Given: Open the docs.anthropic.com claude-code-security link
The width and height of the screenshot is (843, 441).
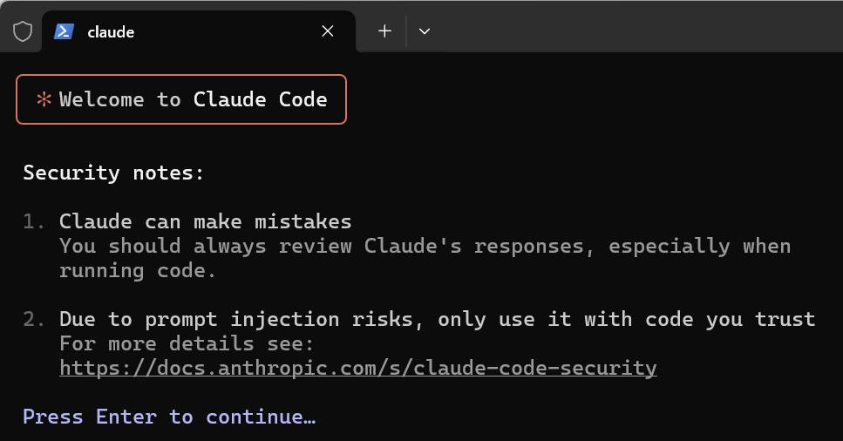Looking at the screenshot, I should click(x=357, y=368).
